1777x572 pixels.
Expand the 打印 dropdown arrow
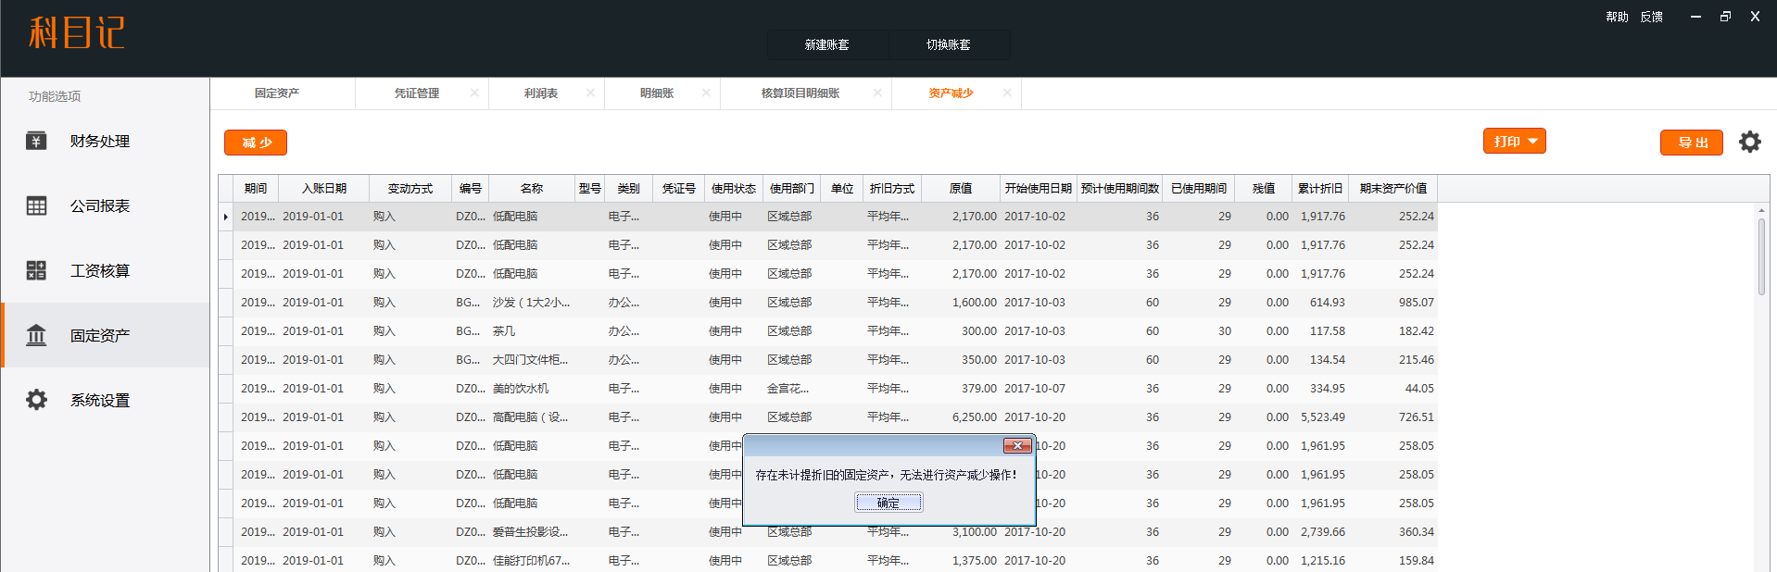(1532, 142)
